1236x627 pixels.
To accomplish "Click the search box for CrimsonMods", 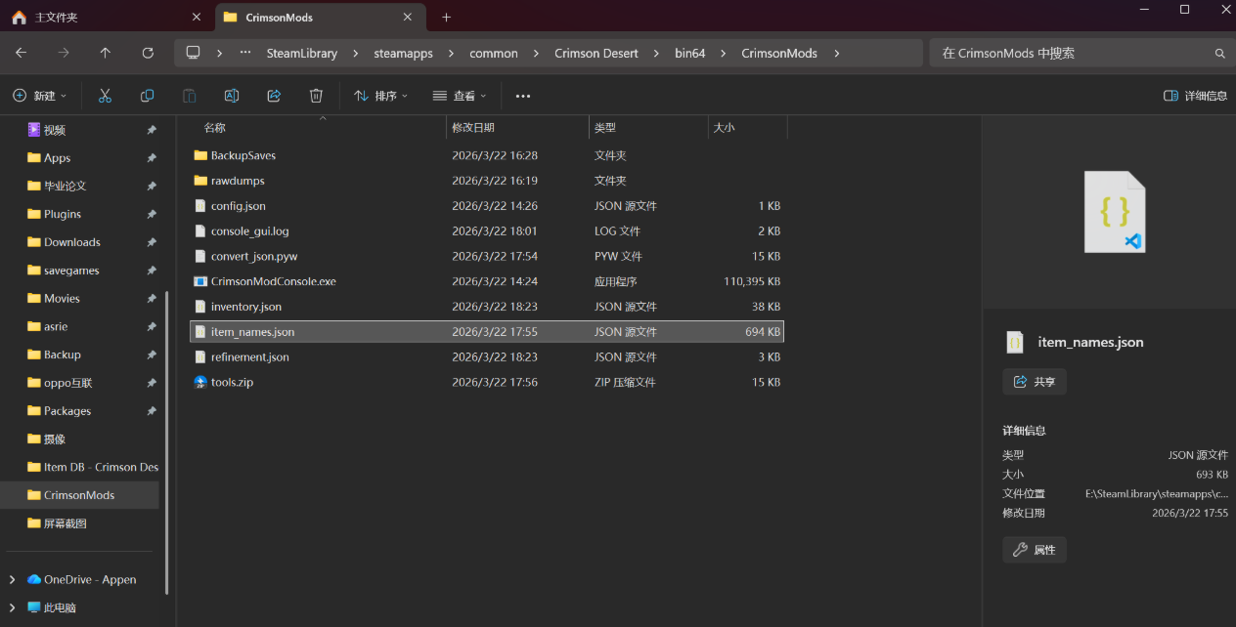I will [1071, 53].
